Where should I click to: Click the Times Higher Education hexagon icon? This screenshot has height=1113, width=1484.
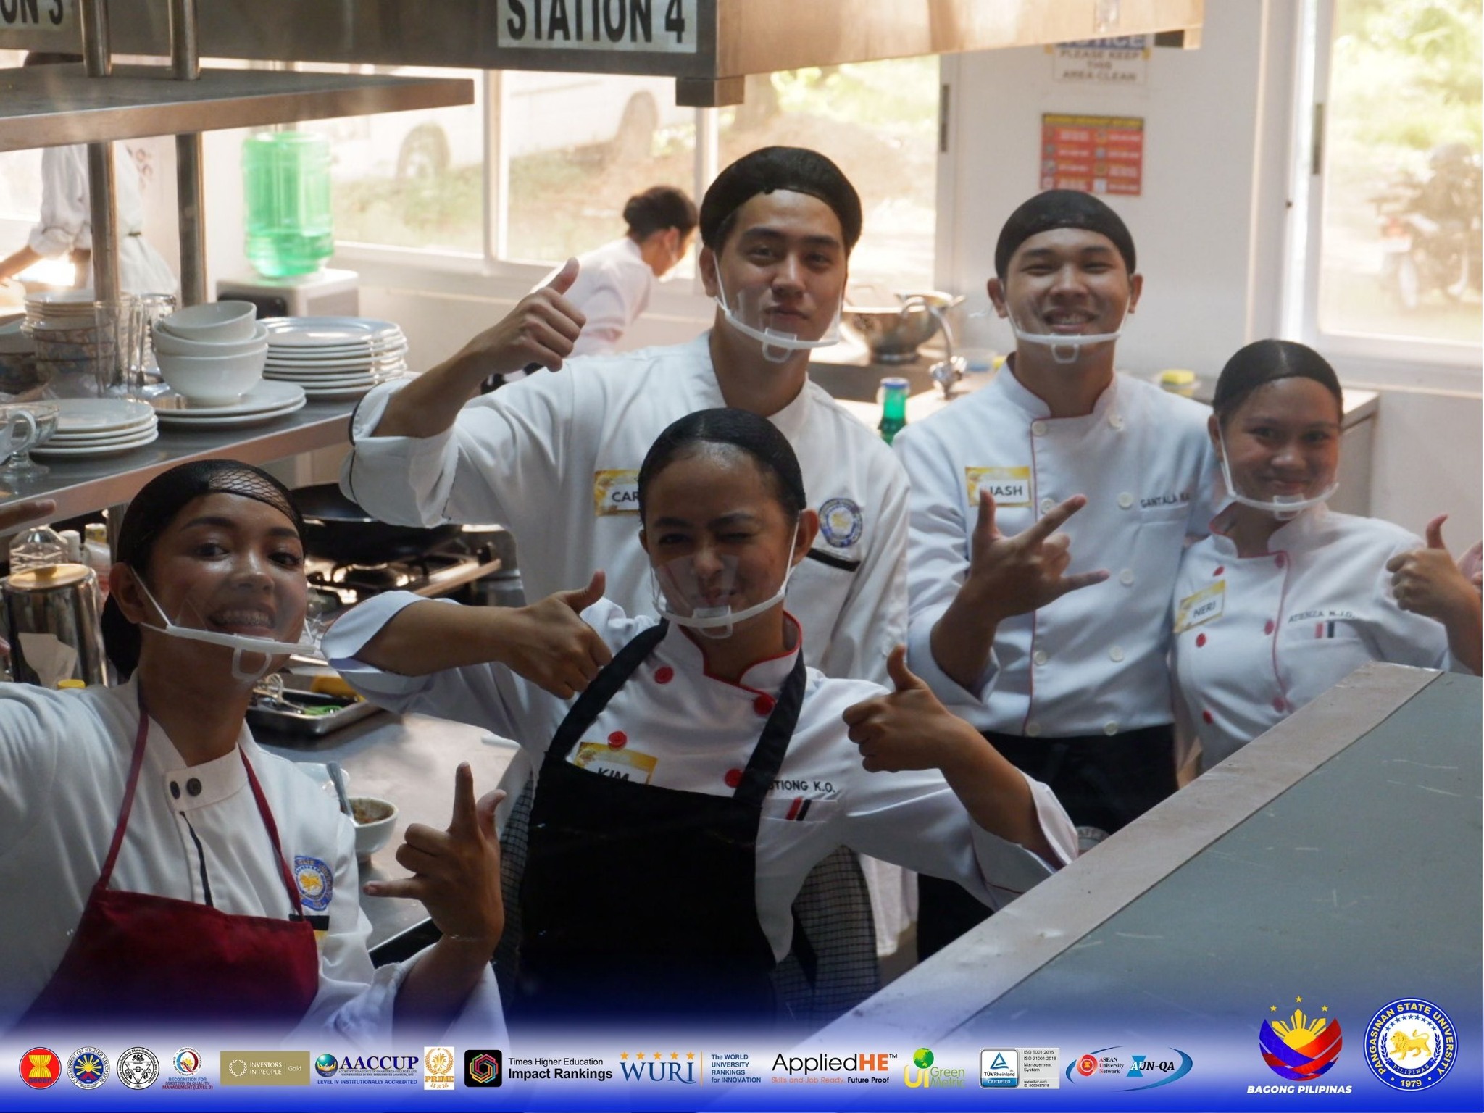(x=483, y=1068)
